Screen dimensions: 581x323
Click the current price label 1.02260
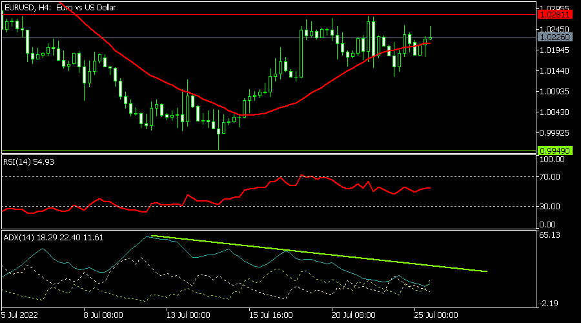click(555, 37)
